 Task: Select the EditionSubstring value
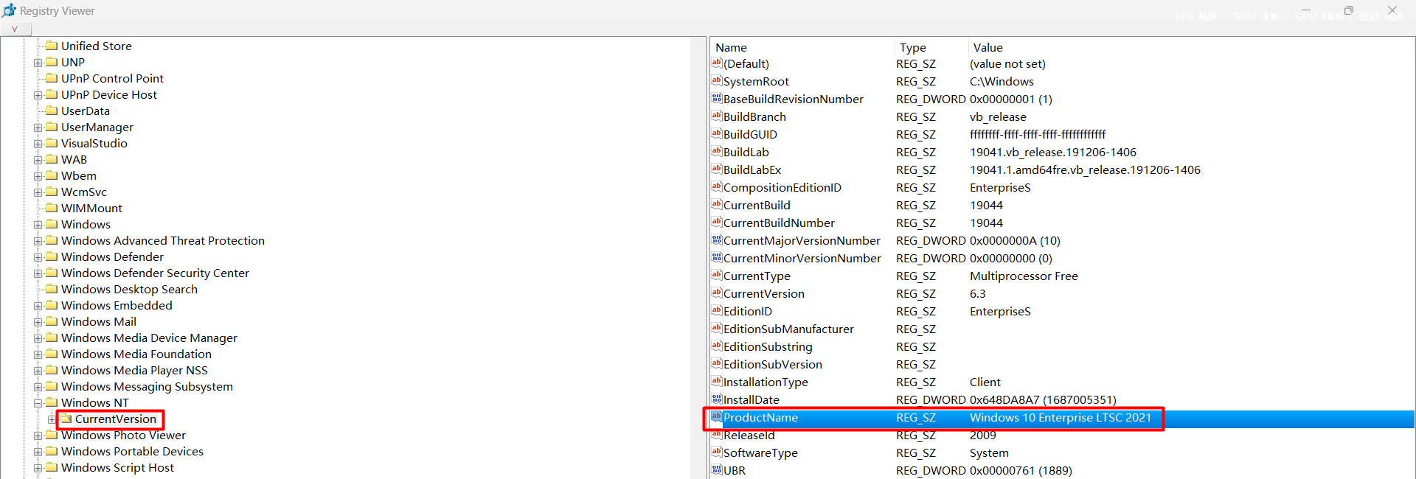pos(768,346)
